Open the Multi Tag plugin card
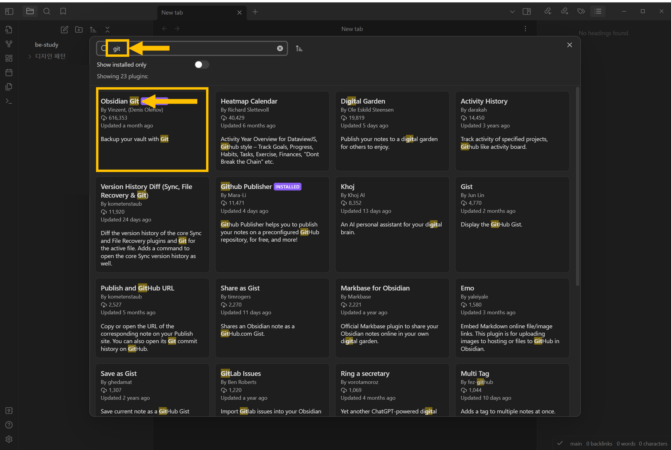 pyautogui.click(x=512, y=390)
